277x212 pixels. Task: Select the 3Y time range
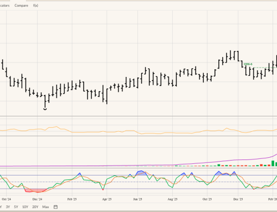(8, 207)
